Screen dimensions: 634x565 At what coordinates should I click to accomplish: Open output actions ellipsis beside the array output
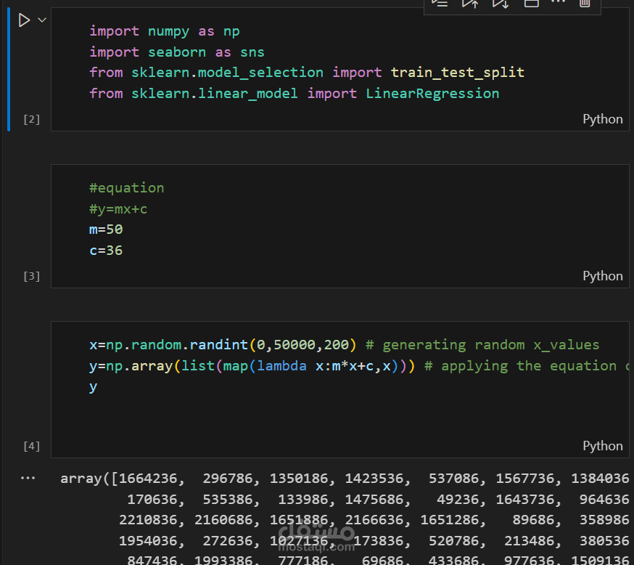[28, 478]
